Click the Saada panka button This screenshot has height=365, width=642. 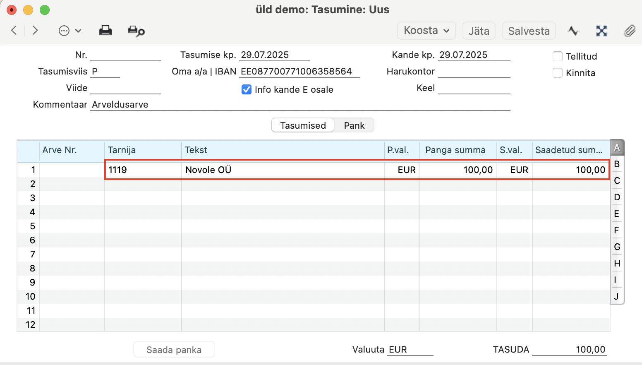click(x=174, y=350)
